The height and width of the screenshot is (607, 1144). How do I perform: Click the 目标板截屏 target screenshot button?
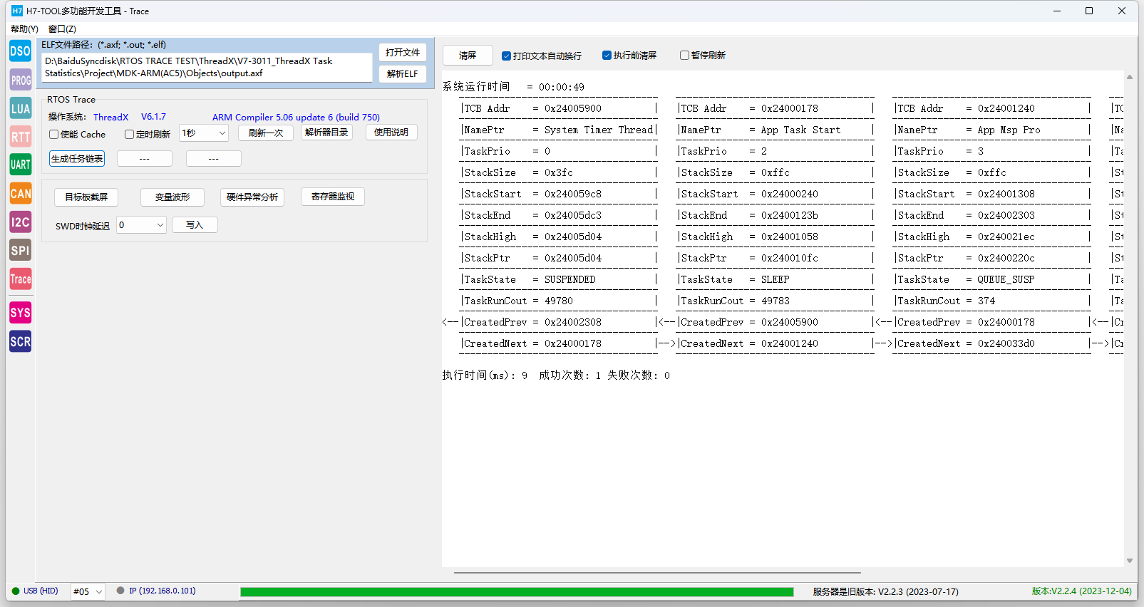pos(86,197)
